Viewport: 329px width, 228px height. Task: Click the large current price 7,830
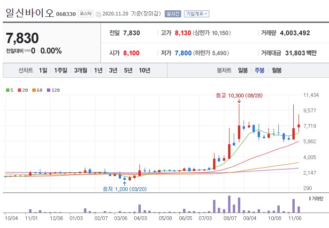tap(22, 38)
